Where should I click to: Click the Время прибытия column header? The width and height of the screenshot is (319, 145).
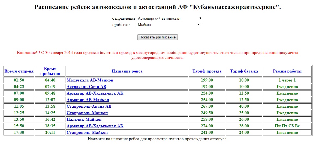pyautogui.click(x=50, y=71)
